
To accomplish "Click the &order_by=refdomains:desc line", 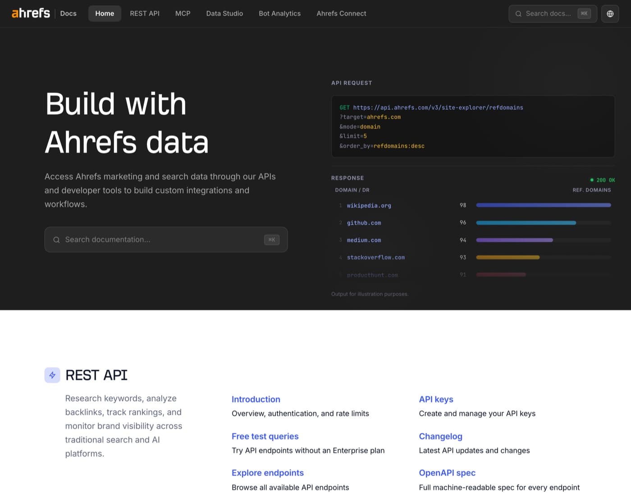I will [382, 146].
